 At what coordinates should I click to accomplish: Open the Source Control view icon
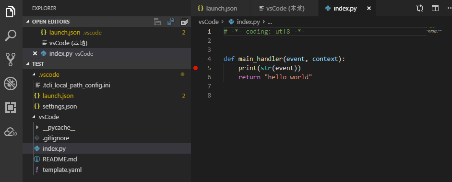(11, 60)
